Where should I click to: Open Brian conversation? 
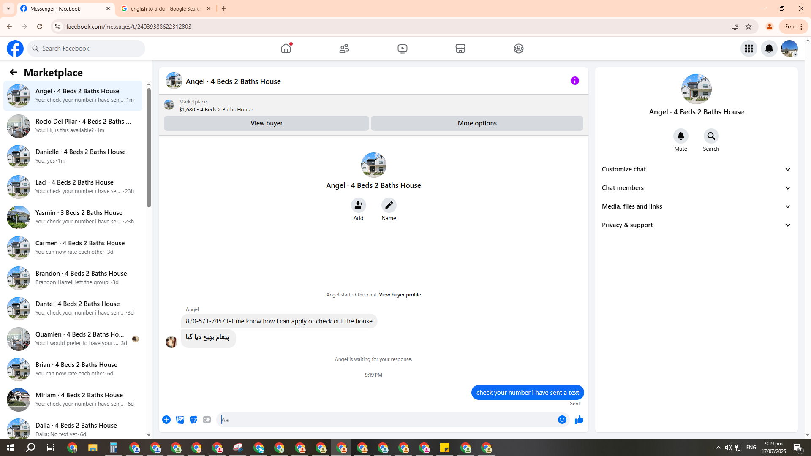click(x=73, y=369)
